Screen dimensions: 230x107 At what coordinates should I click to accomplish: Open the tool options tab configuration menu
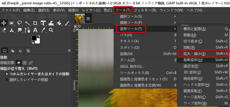[69, 51]
